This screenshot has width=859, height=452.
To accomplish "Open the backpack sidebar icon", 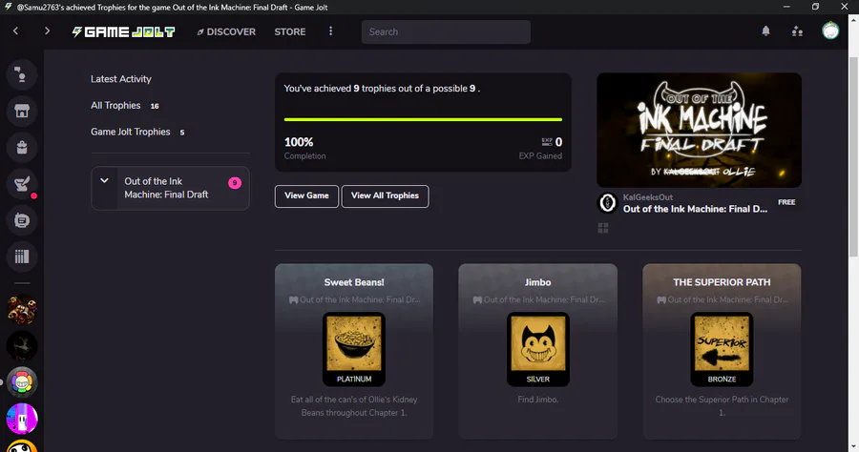I will 22,147.
